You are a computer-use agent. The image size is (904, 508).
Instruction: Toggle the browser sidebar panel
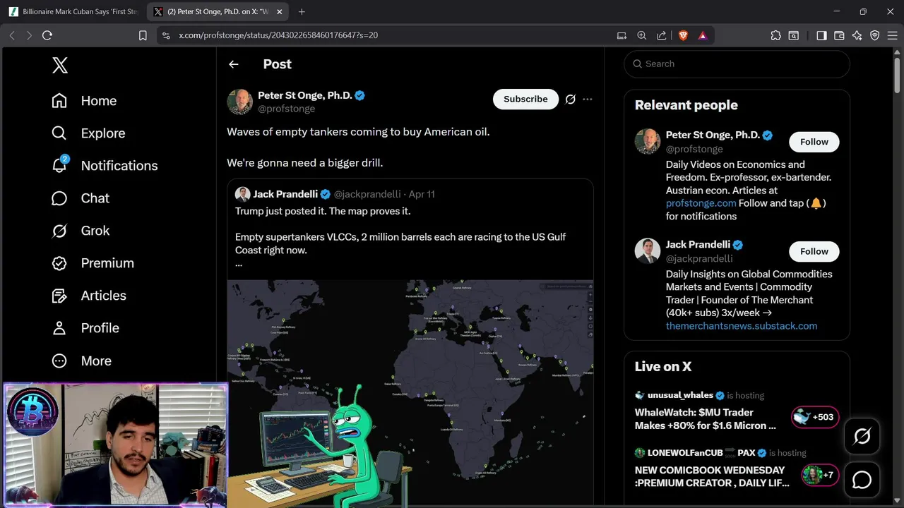pos(821,35)
